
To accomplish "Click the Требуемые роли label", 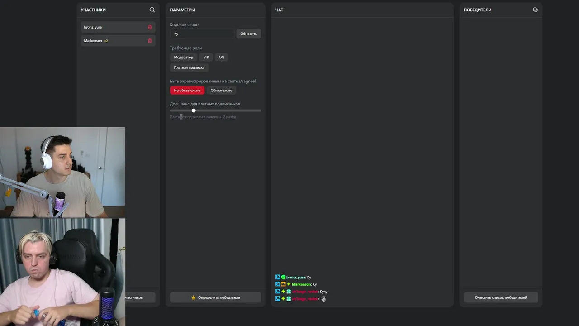I will click(186, 48).
